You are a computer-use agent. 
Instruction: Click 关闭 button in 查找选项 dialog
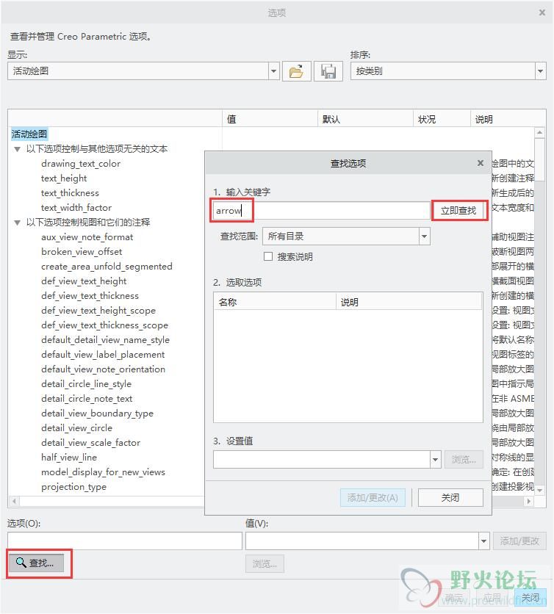pos(450,498)
